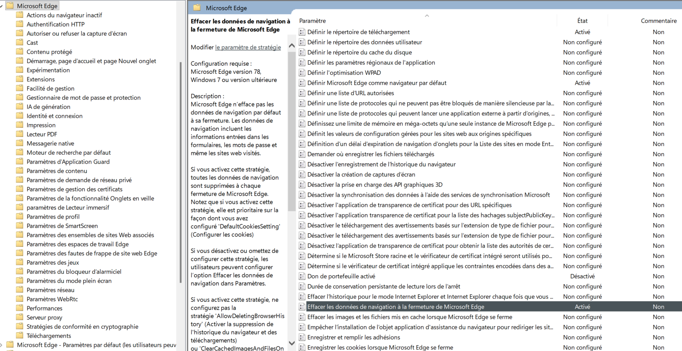Select Enregistrer les cookies lorsque Microsoft Edge se ferme
Image resolution: width=682 pixels, height=351 pixels.
click(380, 347)
